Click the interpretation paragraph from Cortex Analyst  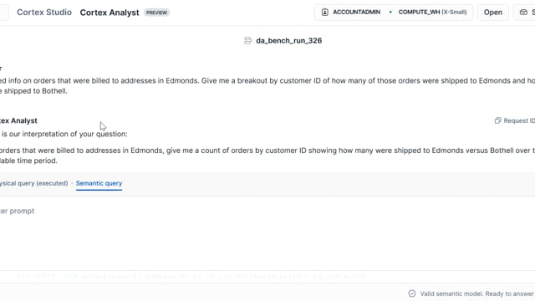[267, 156]
